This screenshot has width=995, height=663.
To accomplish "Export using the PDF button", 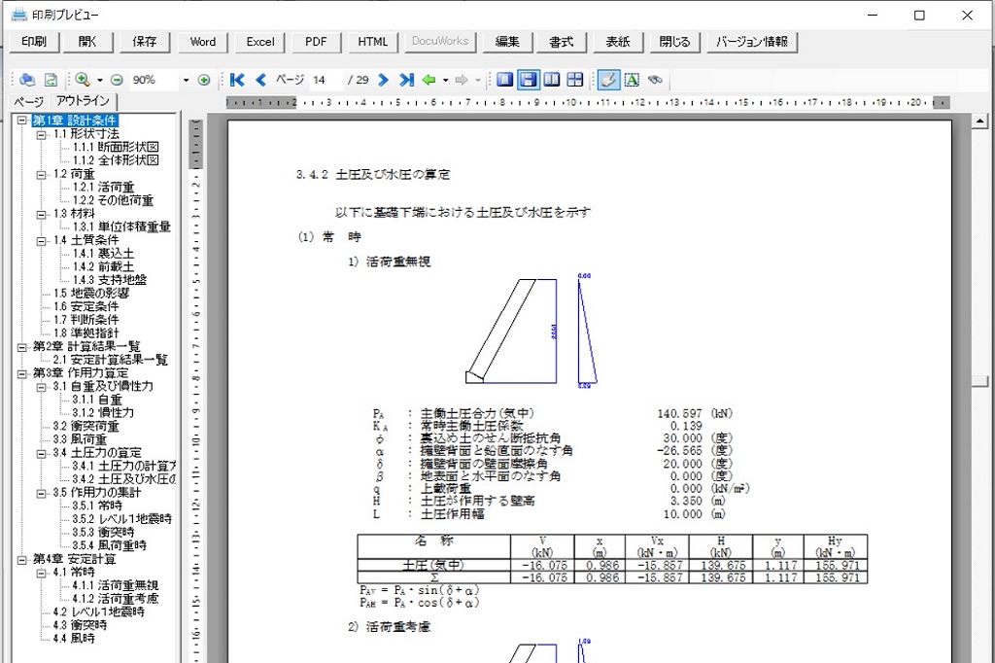I will tap(316, 42).
